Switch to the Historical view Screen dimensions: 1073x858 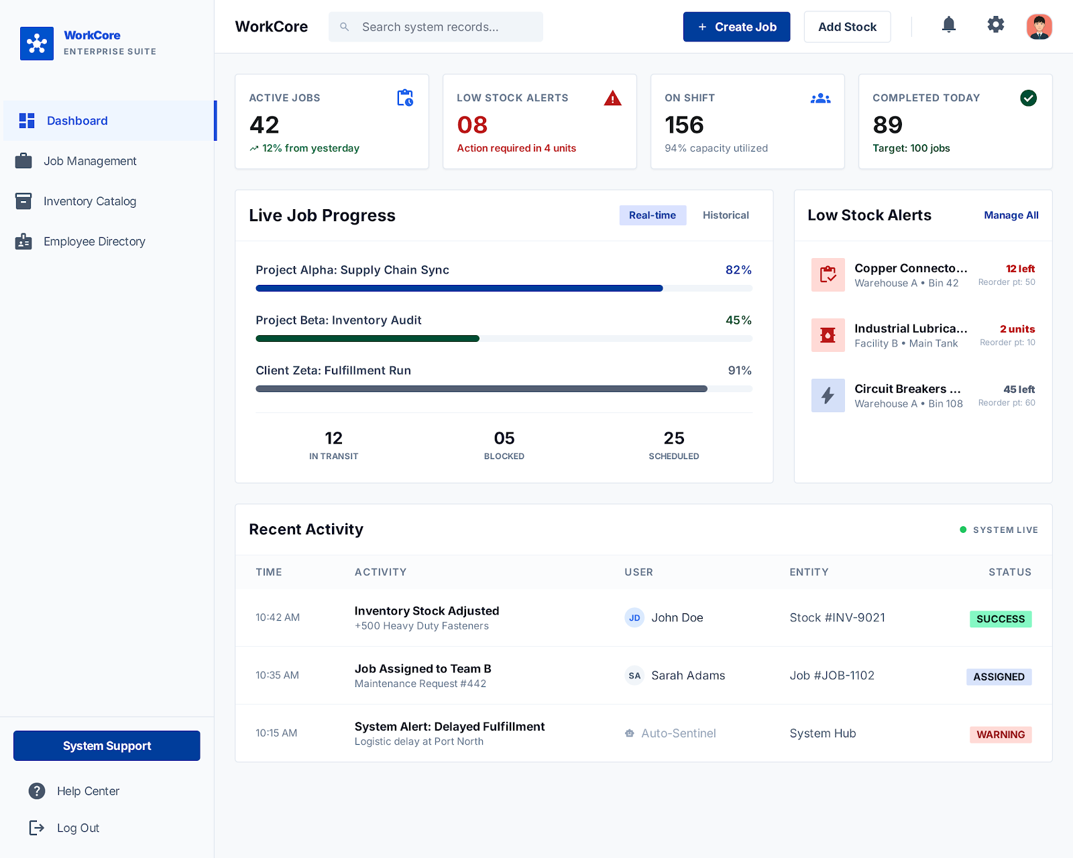[725, 215]
